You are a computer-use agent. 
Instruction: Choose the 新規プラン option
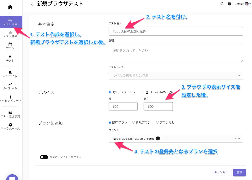tap(133, 122)
